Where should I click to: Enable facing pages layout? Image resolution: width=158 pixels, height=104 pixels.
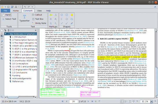pyautogui.click(x=130, y=101)
